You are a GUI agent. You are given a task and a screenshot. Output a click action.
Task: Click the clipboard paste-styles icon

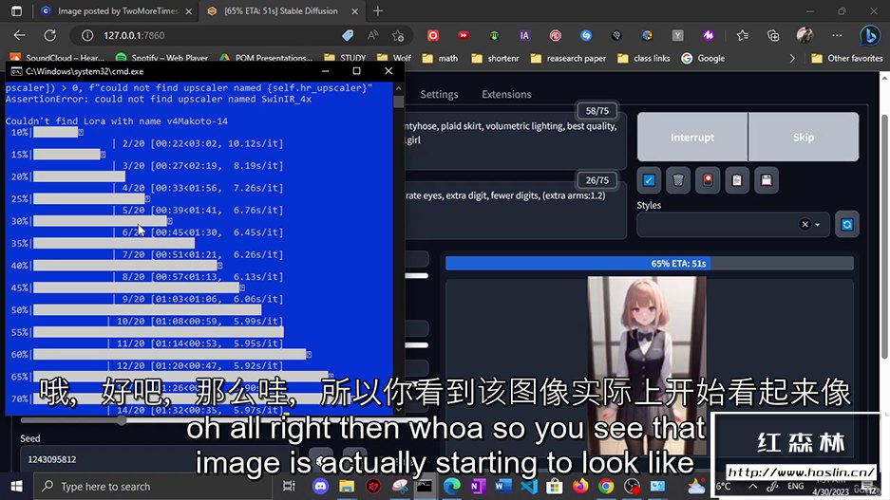tap(737, 180)
